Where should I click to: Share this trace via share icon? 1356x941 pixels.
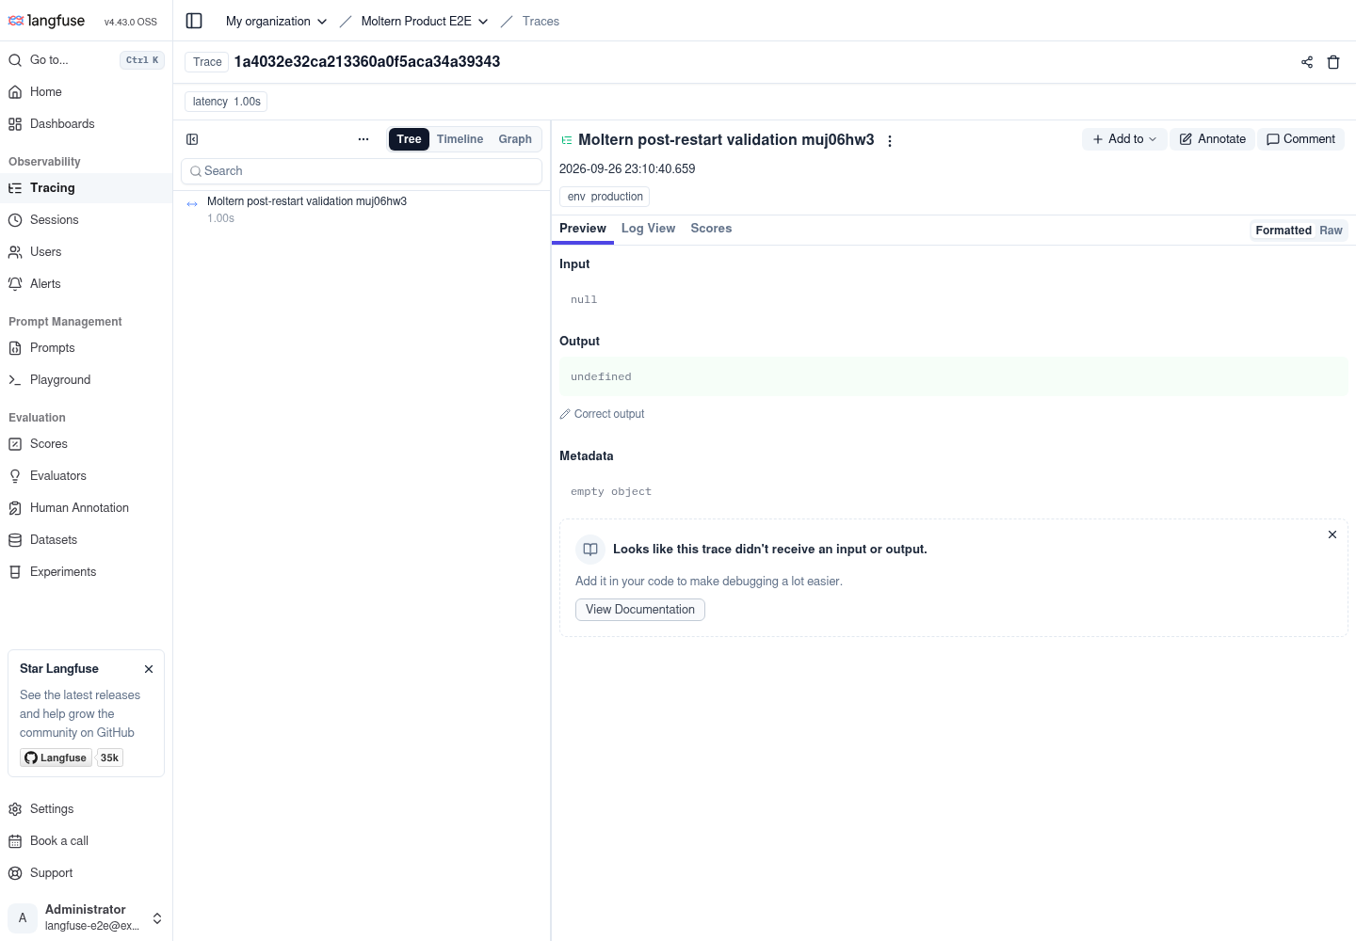1307,62
